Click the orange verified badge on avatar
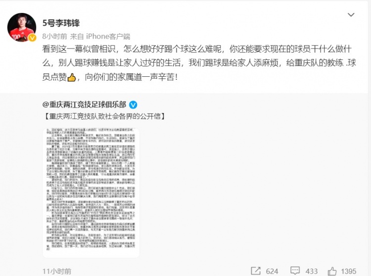 point(33,38)
